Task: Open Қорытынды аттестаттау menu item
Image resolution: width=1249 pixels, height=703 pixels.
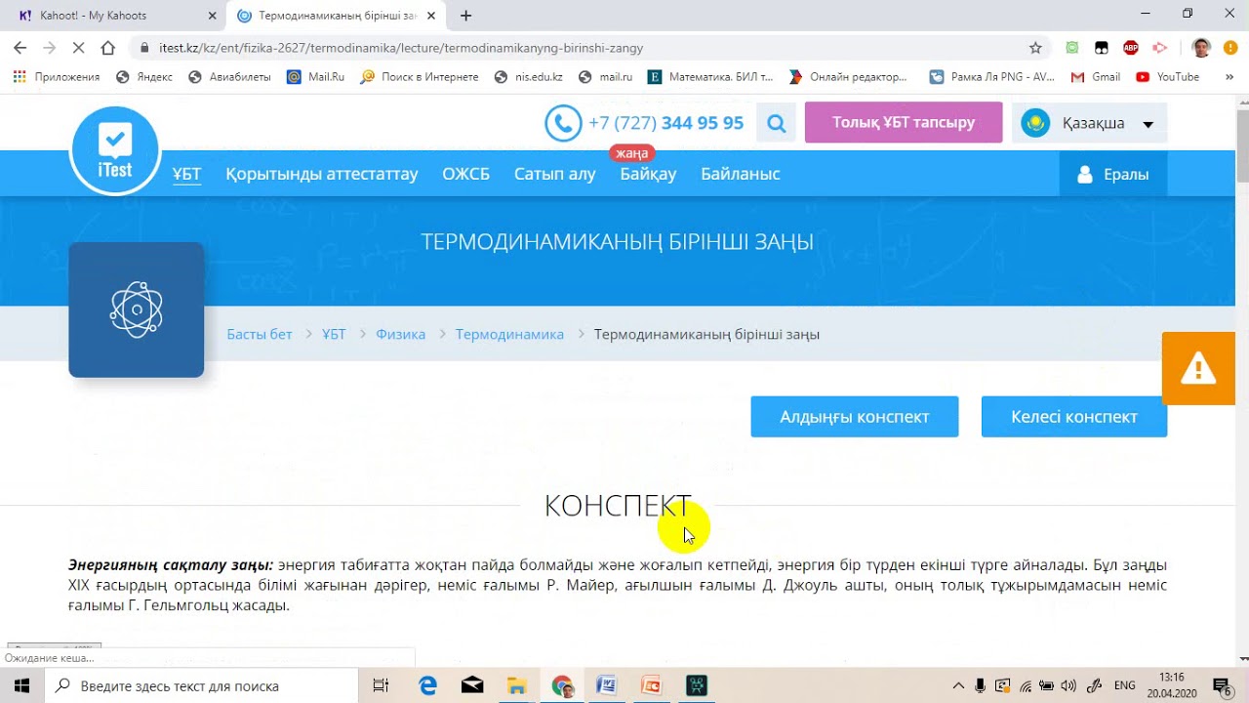Action: pyautogui.click(x=322, y=174)
